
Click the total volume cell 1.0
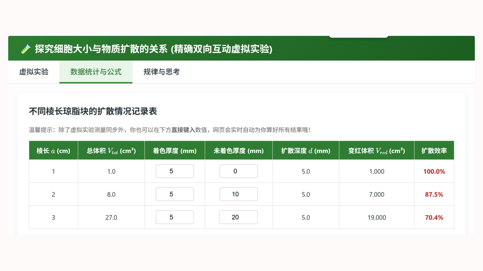[111, 172]
